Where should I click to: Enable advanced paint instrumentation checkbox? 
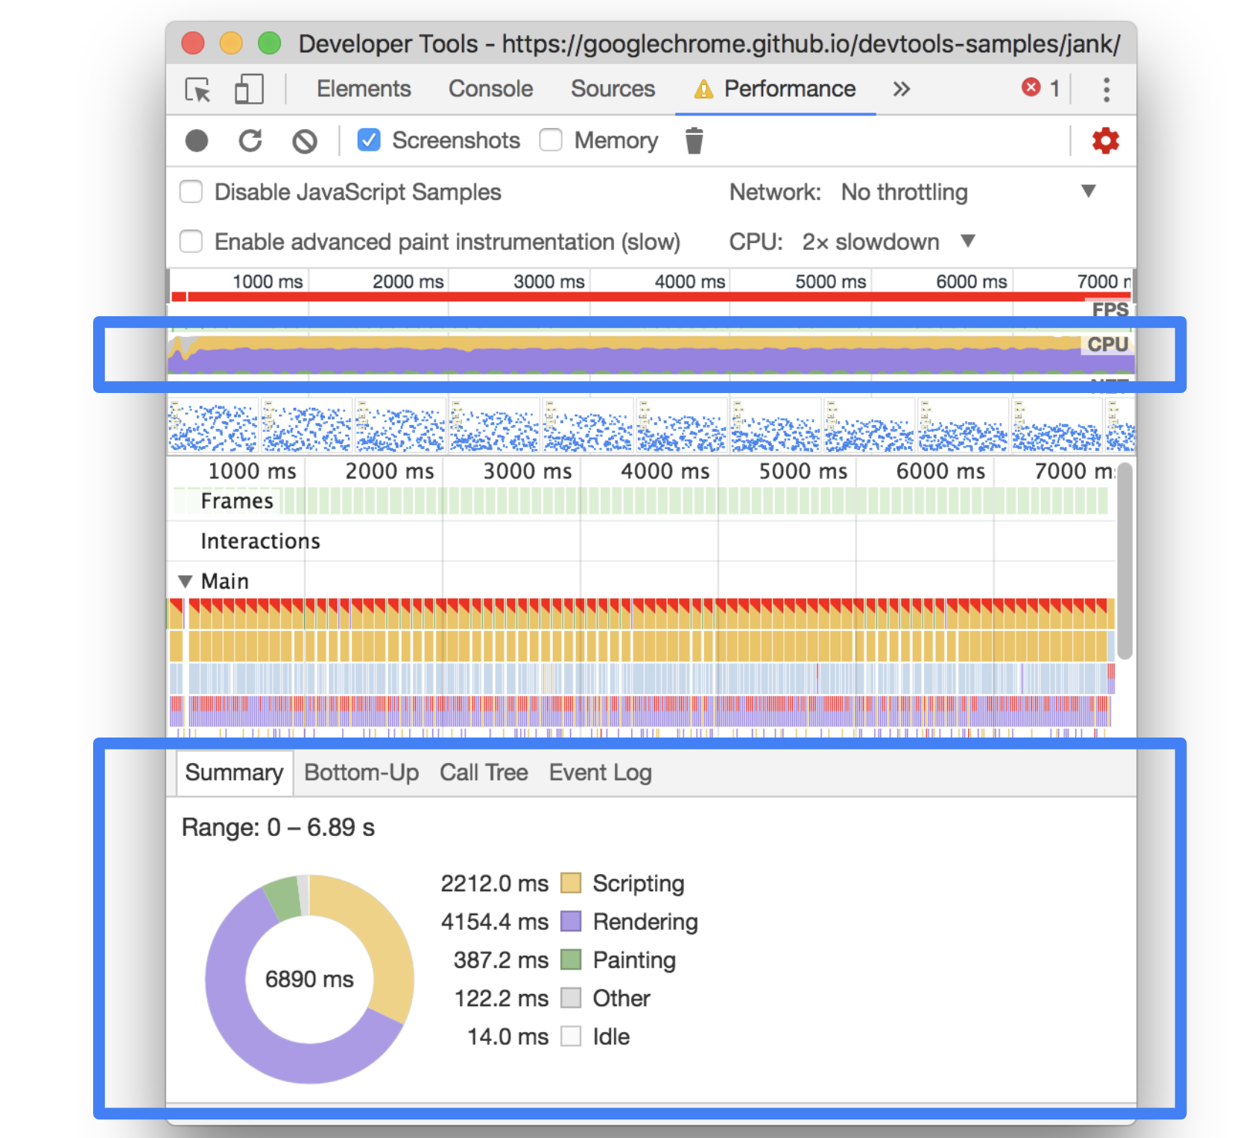click(x=192, y=242)
